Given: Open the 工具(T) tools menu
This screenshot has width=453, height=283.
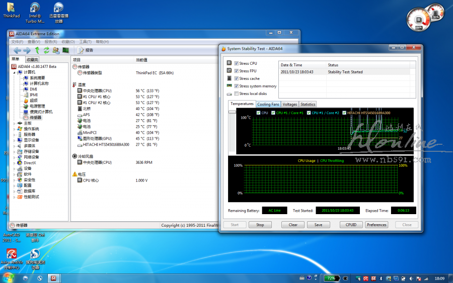Looking at the screenshot, I should 85,42.
